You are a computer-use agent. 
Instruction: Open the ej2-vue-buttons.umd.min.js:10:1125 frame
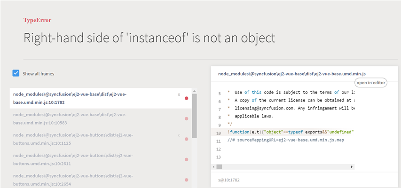71,139
